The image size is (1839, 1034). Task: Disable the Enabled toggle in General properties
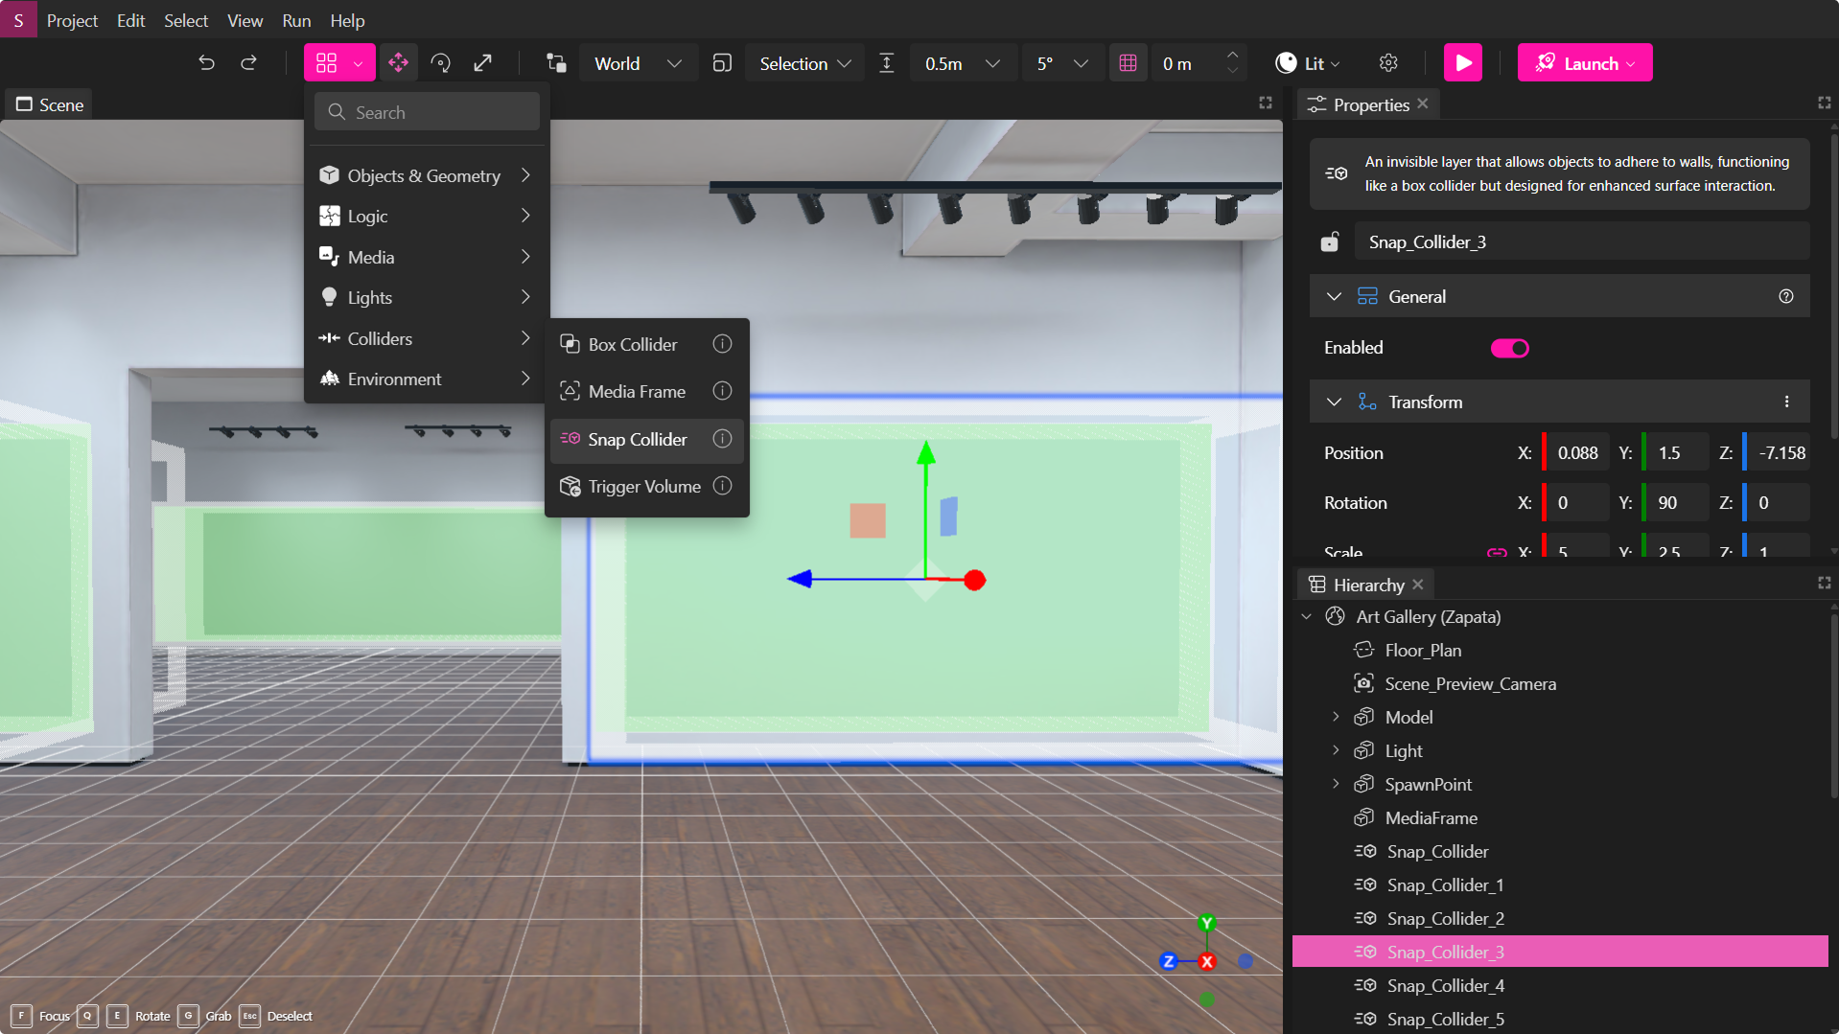tap(1508, 347)
